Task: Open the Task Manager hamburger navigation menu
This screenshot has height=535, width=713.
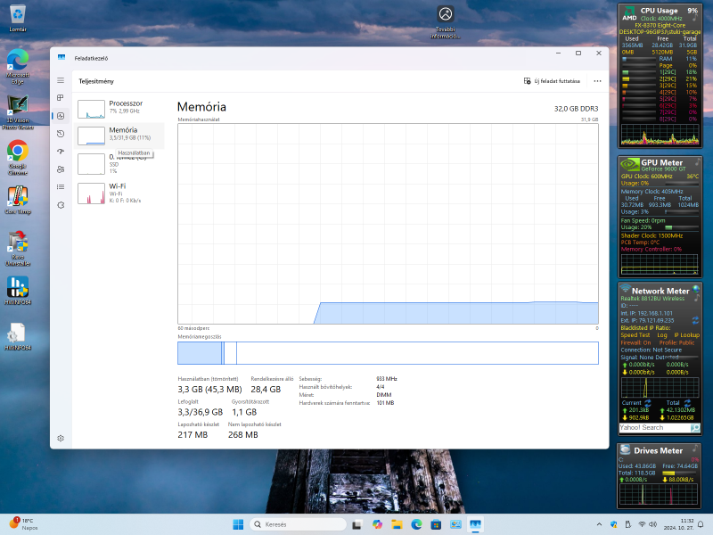Action: [x=61, y=80]
